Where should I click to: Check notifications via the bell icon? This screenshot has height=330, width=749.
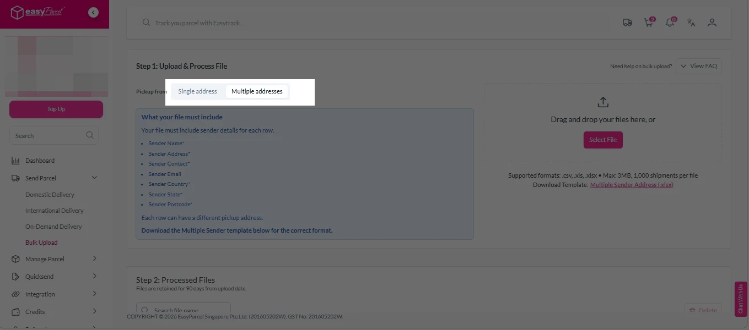click(669, 23)
